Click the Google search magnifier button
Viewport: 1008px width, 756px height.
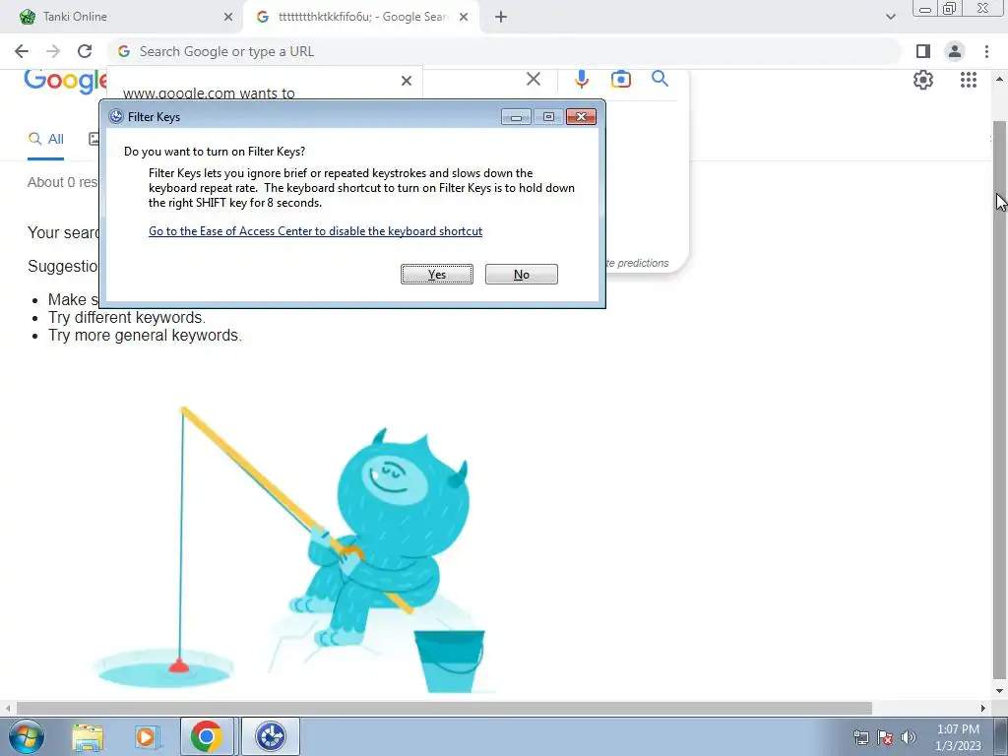click(x=660, y=79)
